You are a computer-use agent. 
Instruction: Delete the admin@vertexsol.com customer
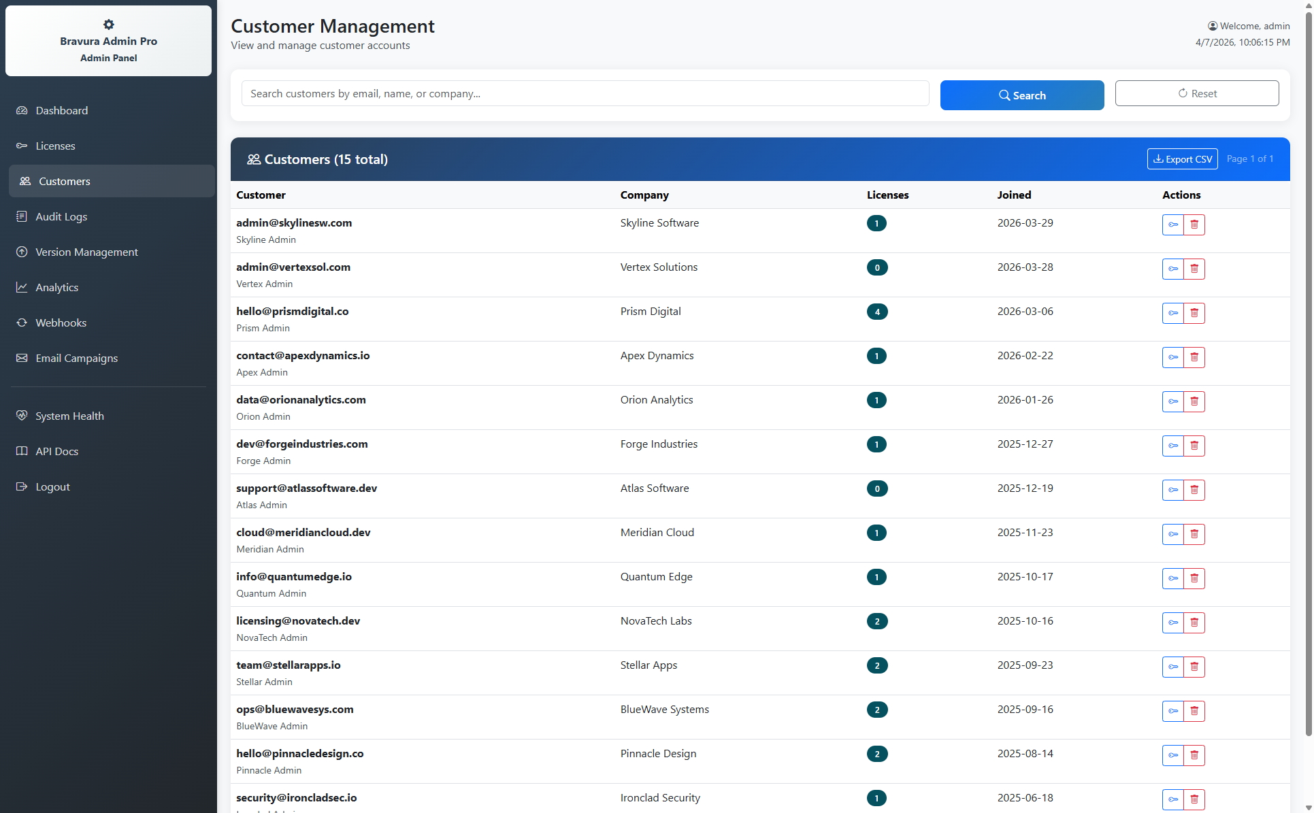(1194, 269)
